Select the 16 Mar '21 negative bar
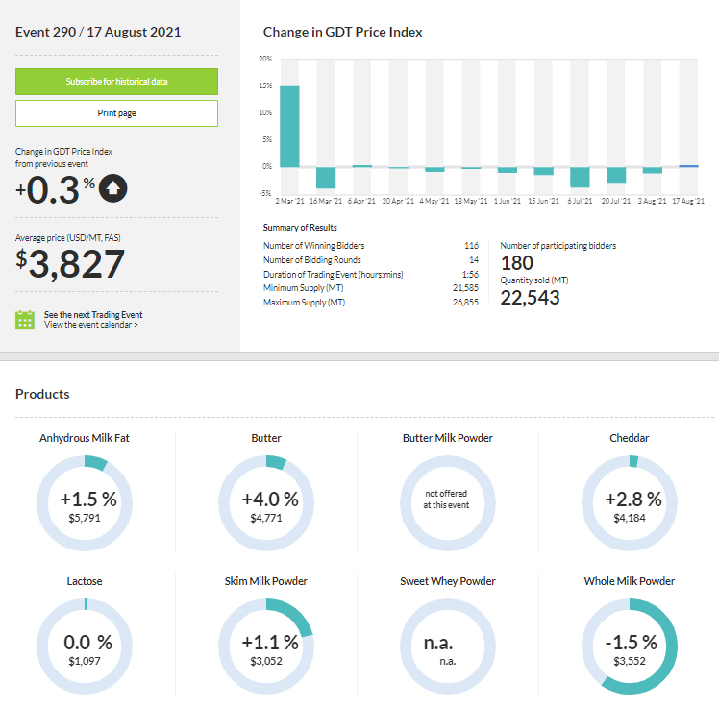Image resolution: width=719 pixels, height=707 pixels. coord(326,177)
